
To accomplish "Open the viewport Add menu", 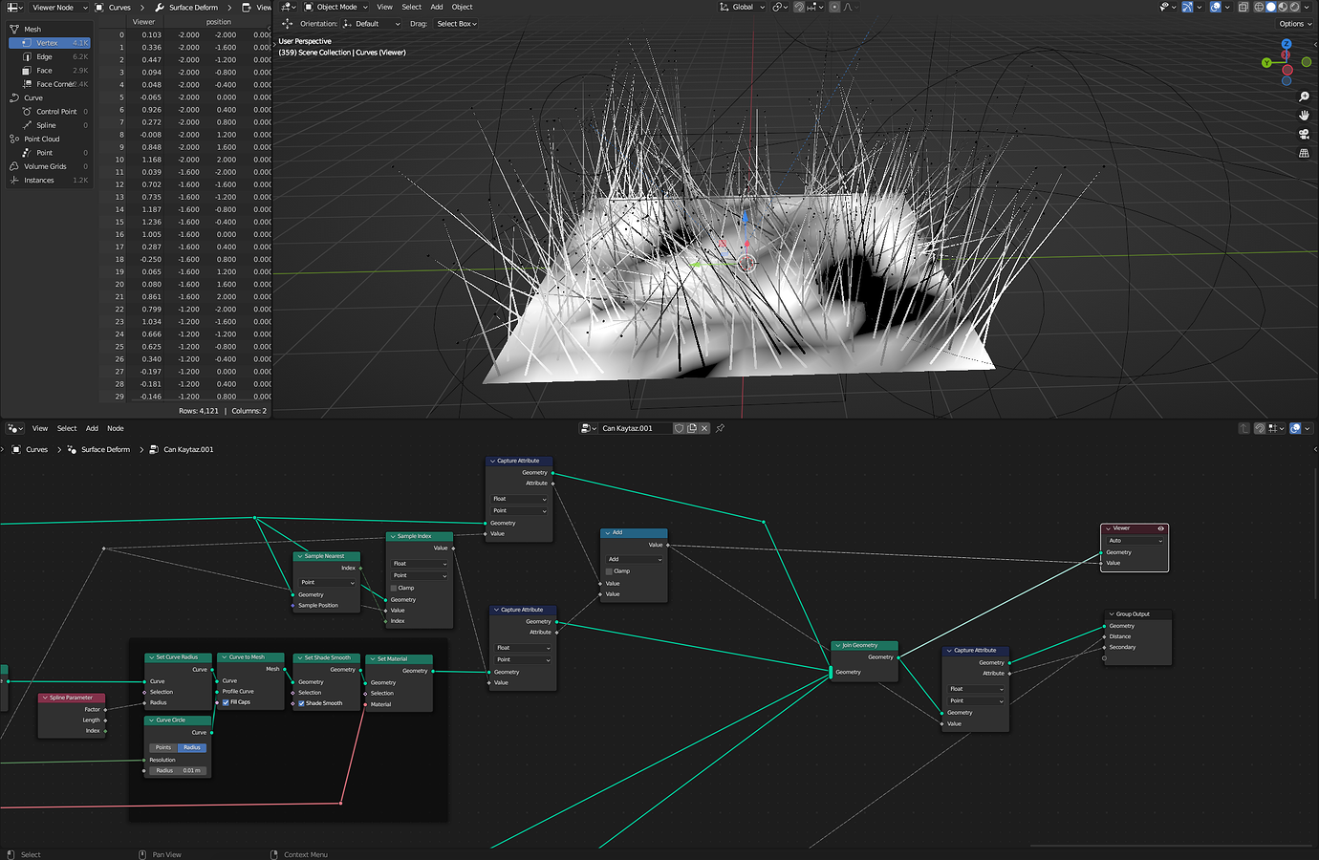I will click(x=437, y=7).
